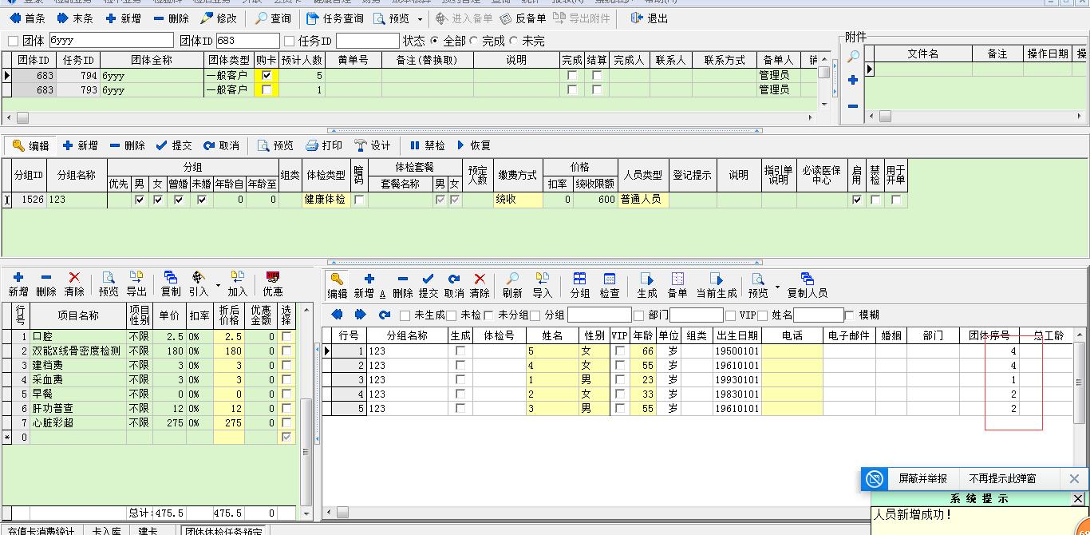Tick the 选择 checkbox for 口腔 item
This screenshot has width=1090, height=535.
[x=286, y=338]
